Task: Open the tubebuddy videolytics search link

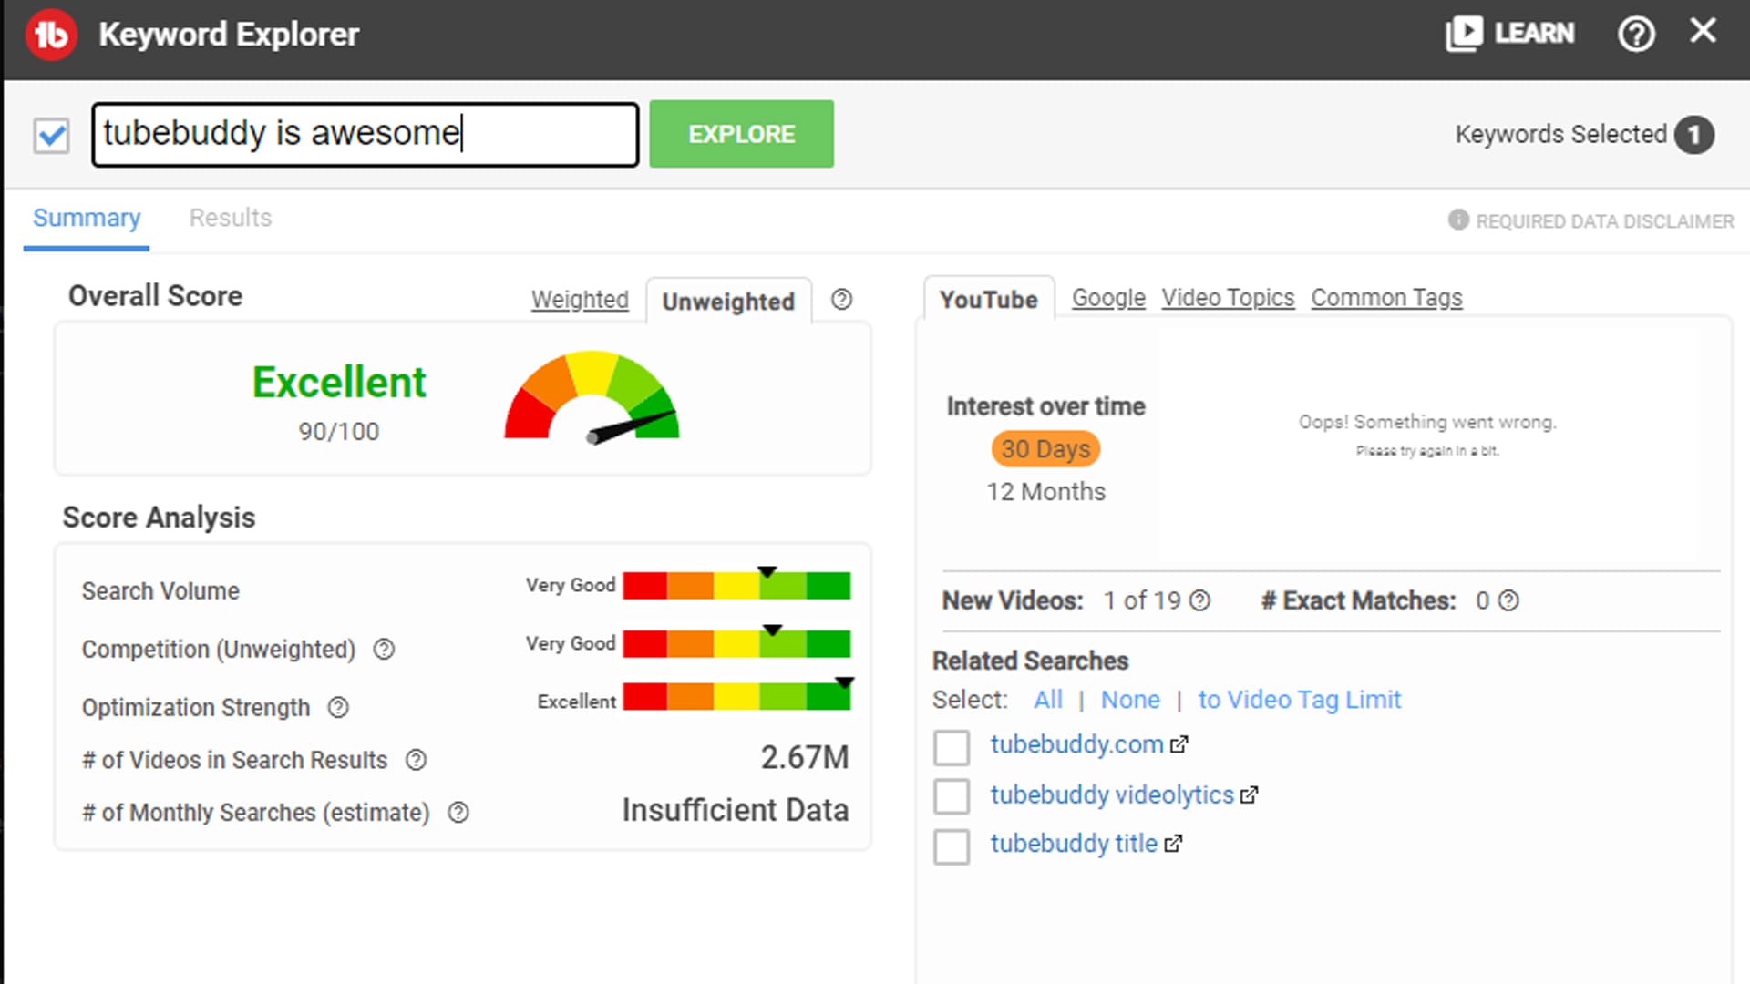Action: (x=1112, y=794)
